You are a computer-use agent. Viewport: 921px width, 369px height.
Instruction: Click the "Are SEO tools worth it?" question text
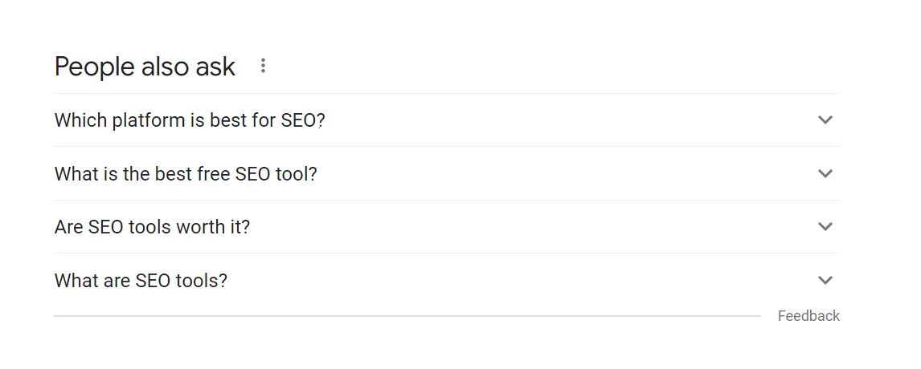(x=152, y=227)
